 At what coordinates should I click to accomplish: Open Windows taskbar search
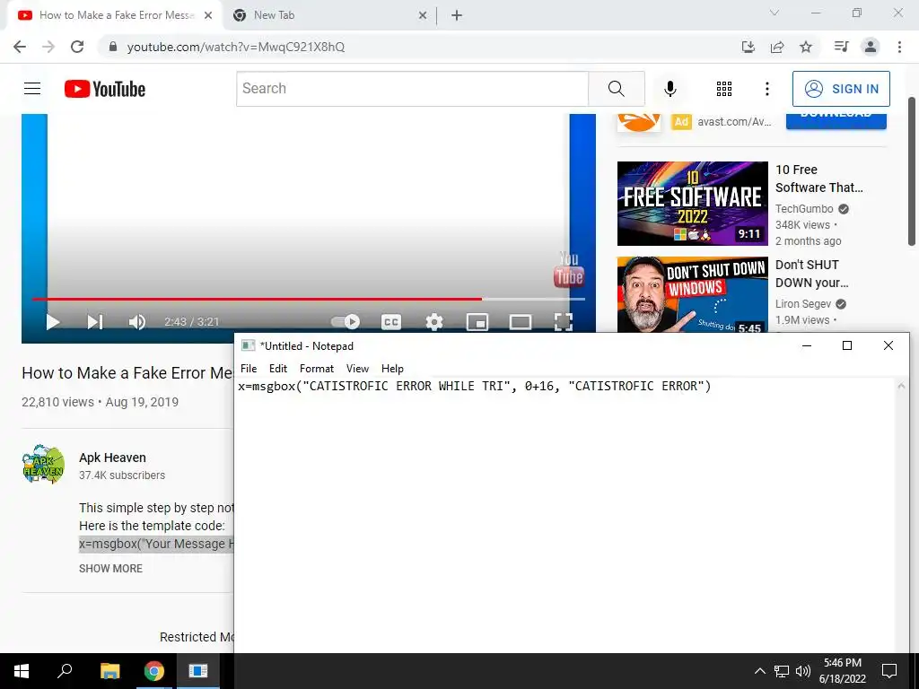[x=65, y=671]
